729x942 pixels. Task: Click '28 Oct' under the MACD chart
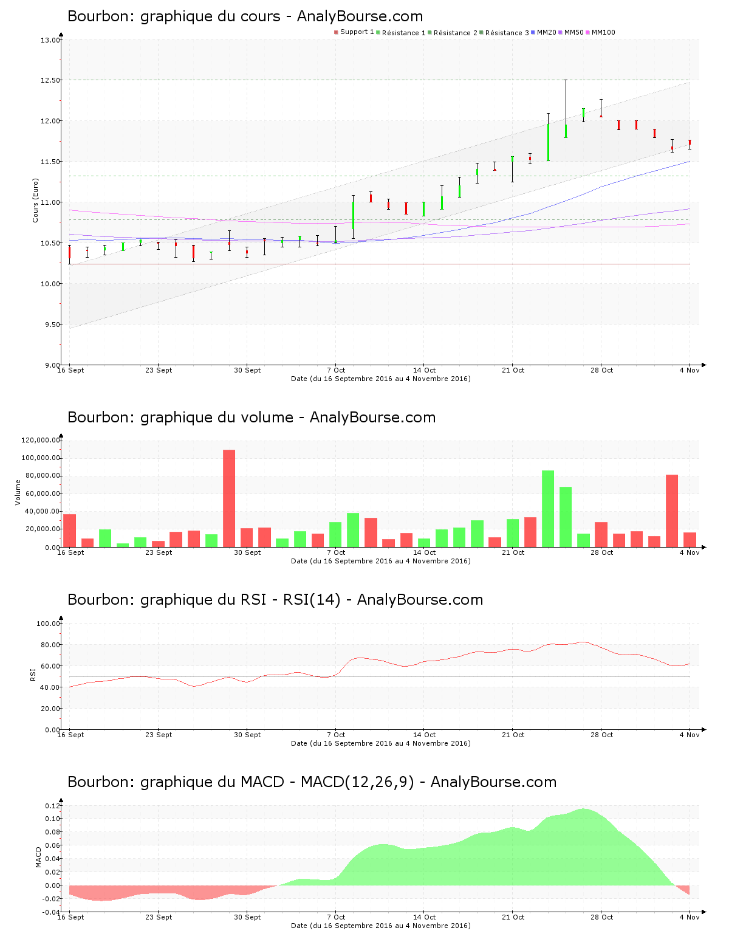tap(602, 917)
